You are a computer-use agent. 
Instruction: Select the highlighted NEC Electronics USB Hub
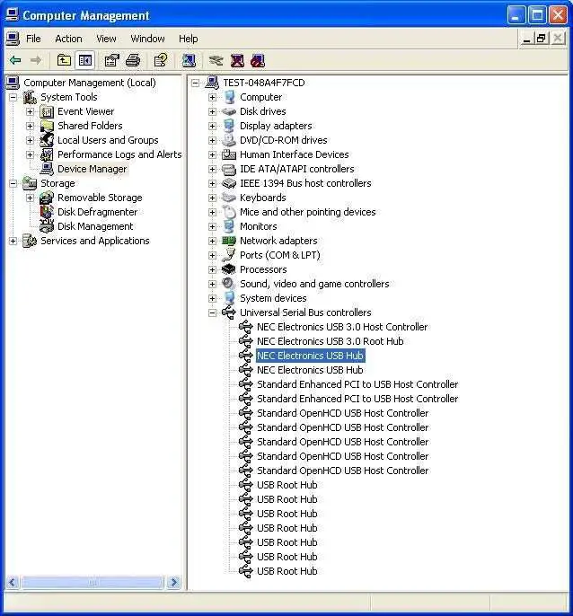pos(310,356)
